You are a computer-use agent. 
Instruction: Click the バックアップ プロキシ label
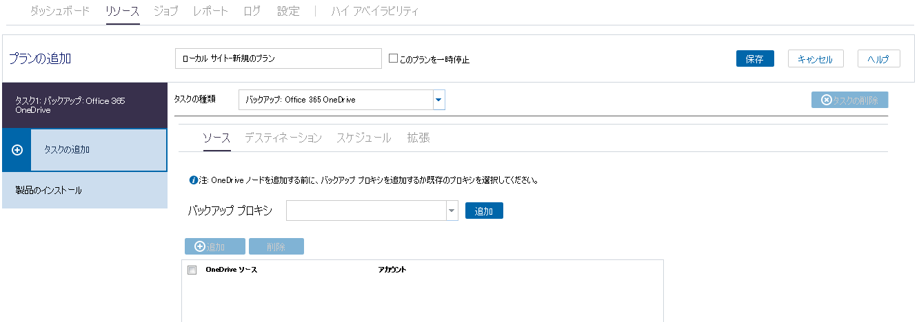(230, 211)
